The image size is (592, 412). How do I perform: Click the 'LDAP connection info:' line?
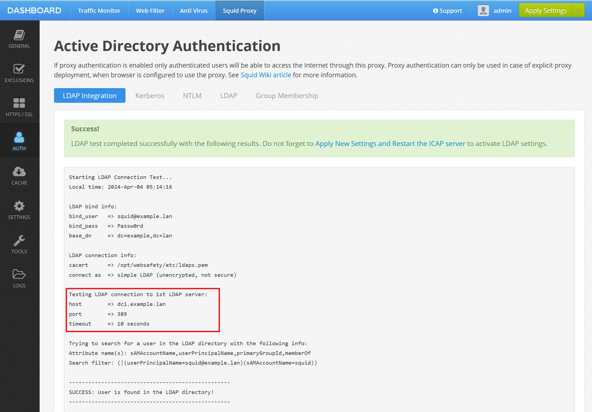[103, 255]
